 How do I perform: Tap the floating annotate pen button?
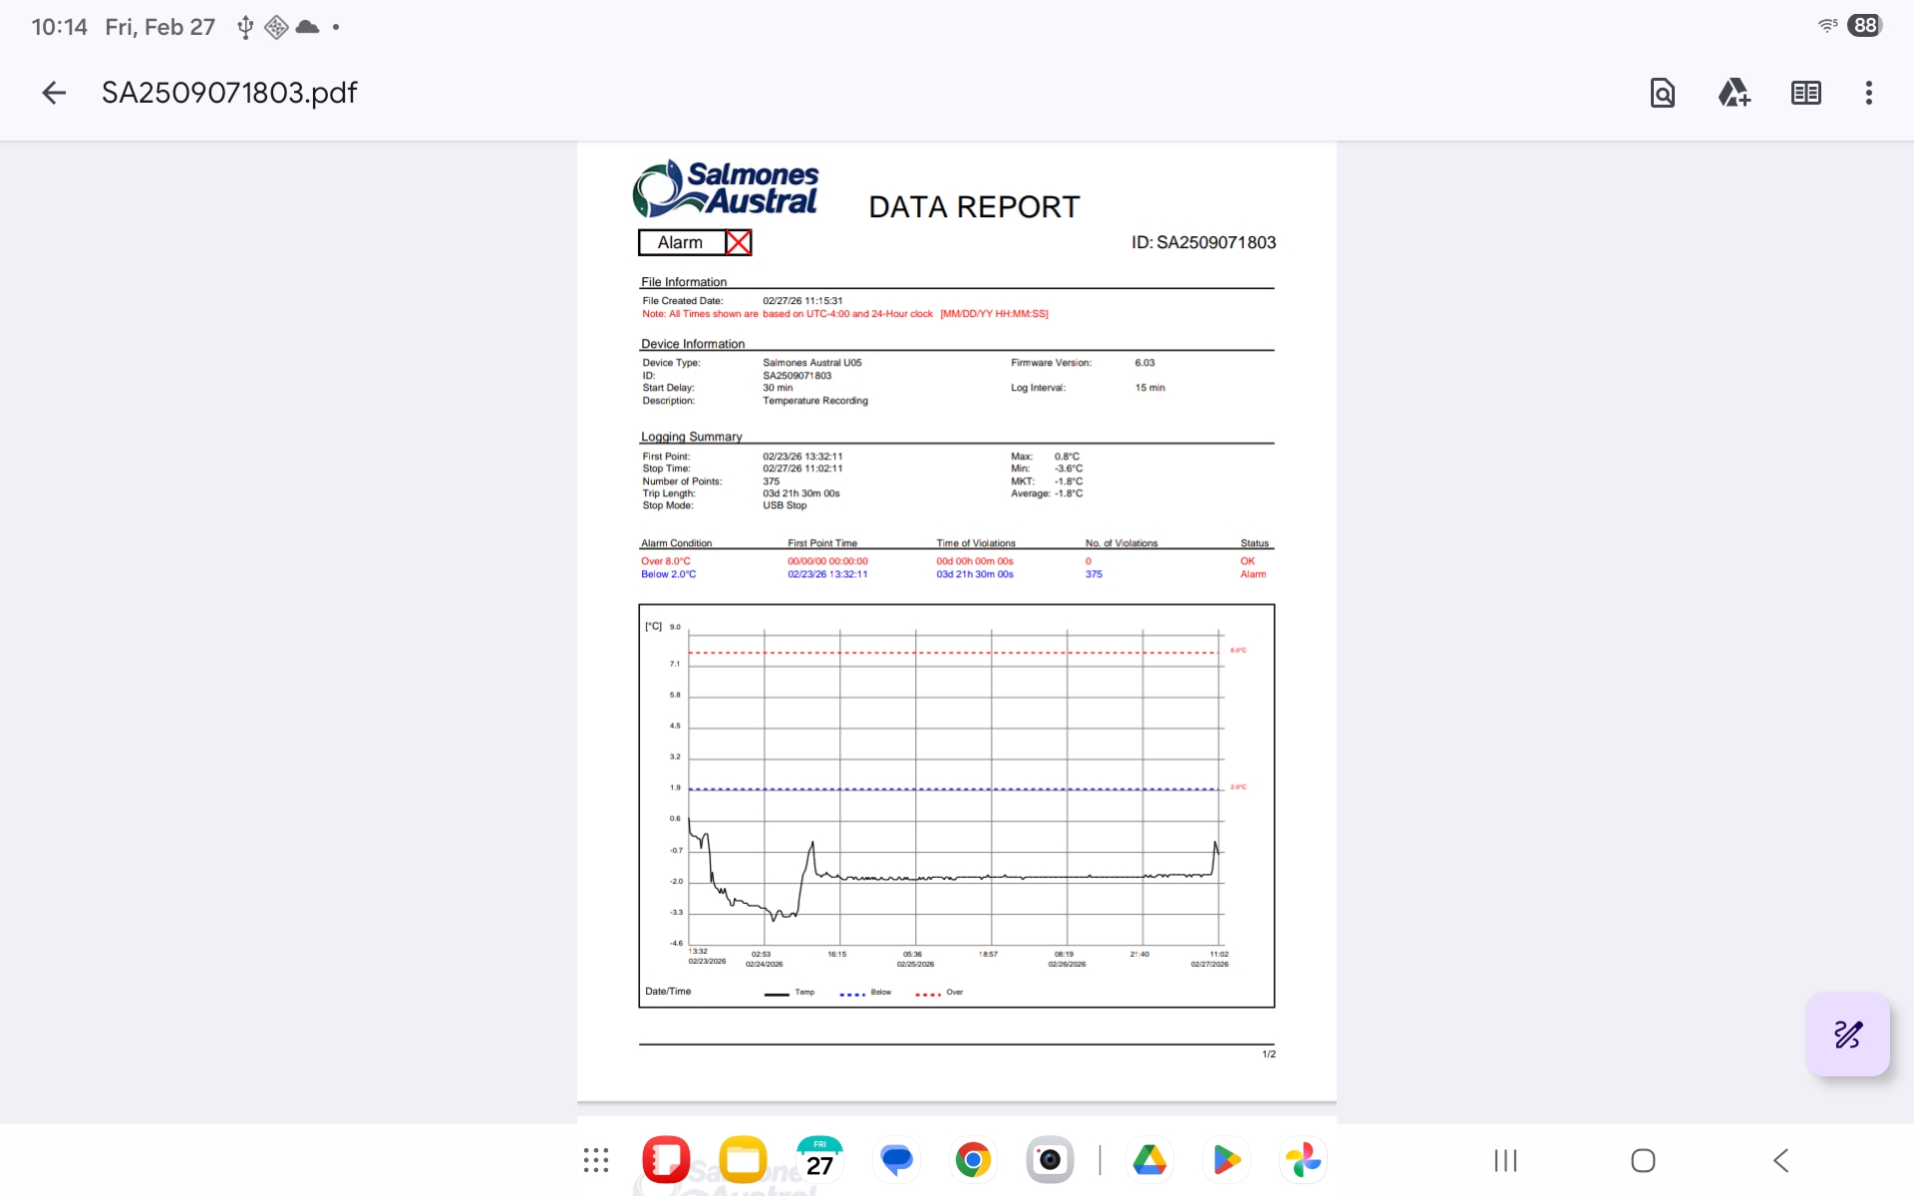[x=1847, y=1035]
